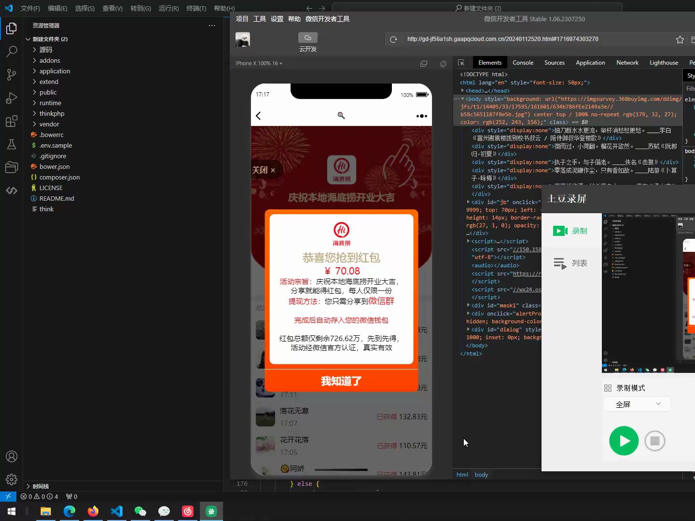Select the 列表 tab in 土豆录屏

coord(570,263)
